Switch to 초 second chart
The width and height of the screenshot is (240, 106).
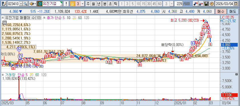pos(110,4)
